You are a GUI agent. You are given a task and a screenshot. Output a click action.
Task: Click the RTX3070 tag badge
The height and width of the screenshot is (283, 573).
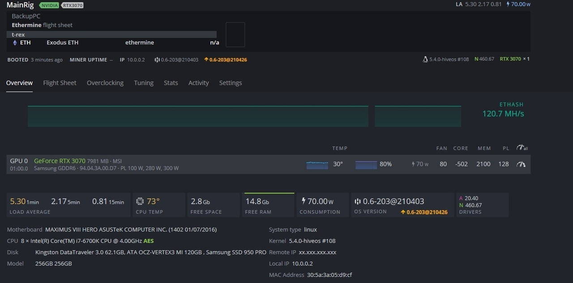pos(72,5)
